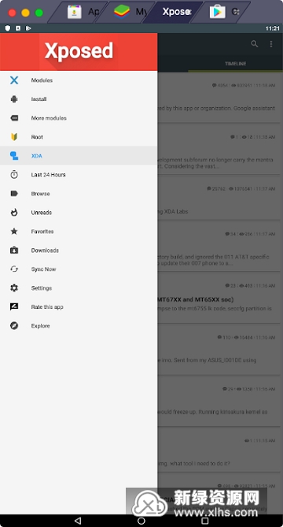The height and width of the screenshot is (527, 283).
Task: Switch to the TIMELINE tab
Action: (235, 64)
